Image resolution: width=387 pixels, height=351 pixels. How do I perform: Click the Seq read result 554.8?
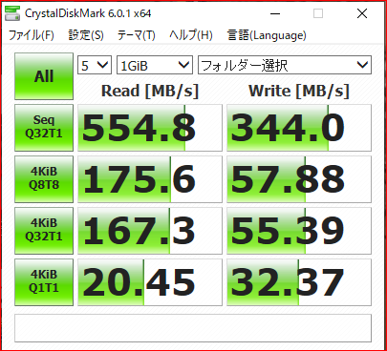click(x=150, y=128)
